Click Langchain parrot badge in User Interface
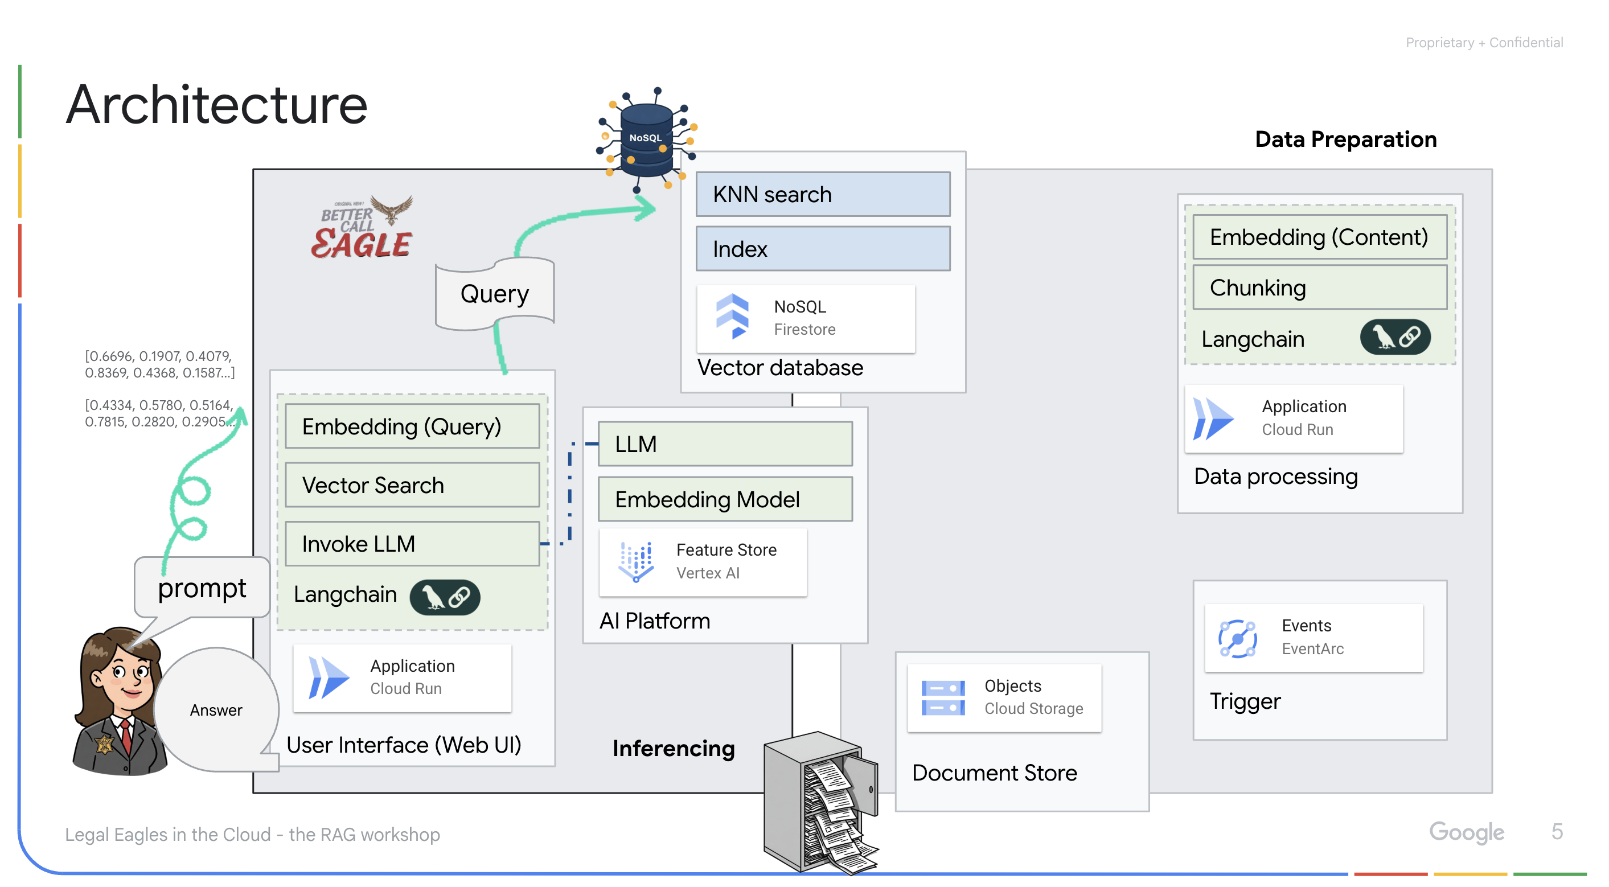The width and height of the screenshot is (1609, 887). [x=445, y=597]
